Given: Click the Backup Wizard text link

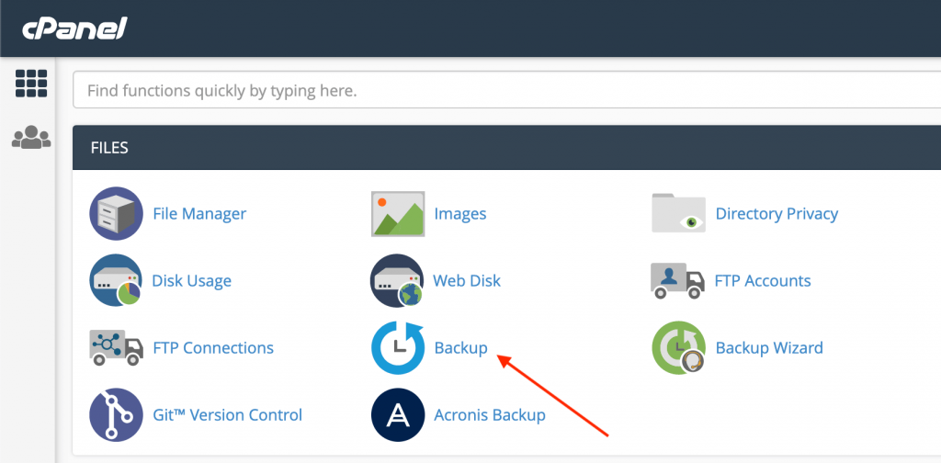Looking at the screenshot, I should click(x=769, y=348).
